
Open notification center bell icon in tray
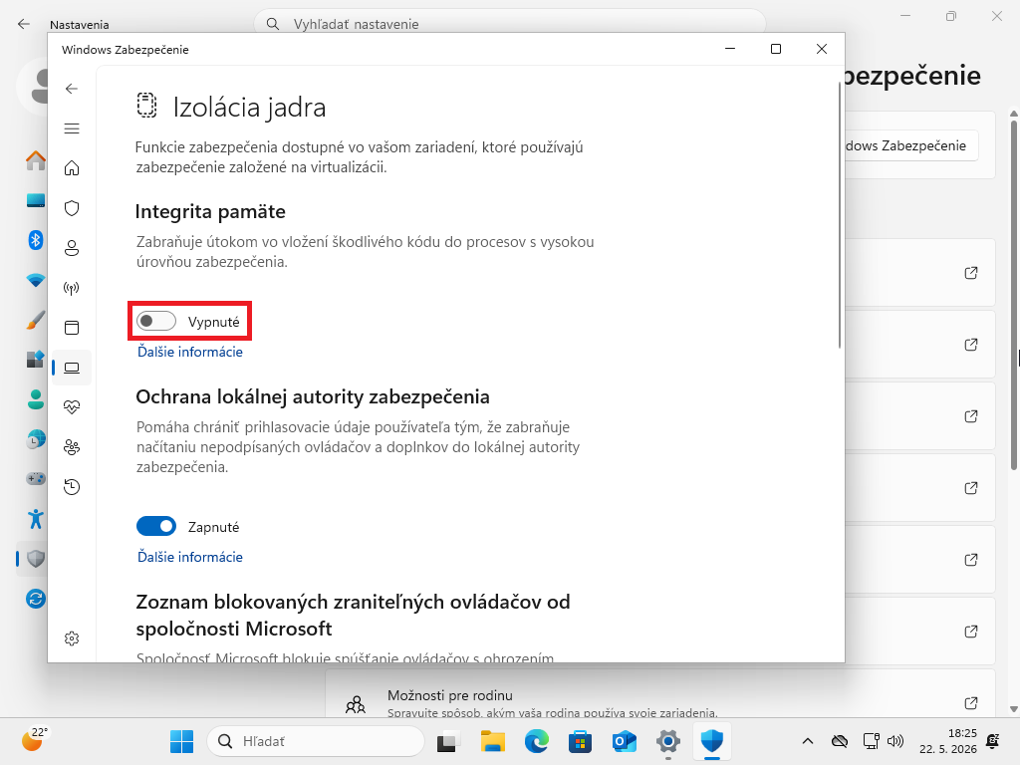(x=993, y=741)
